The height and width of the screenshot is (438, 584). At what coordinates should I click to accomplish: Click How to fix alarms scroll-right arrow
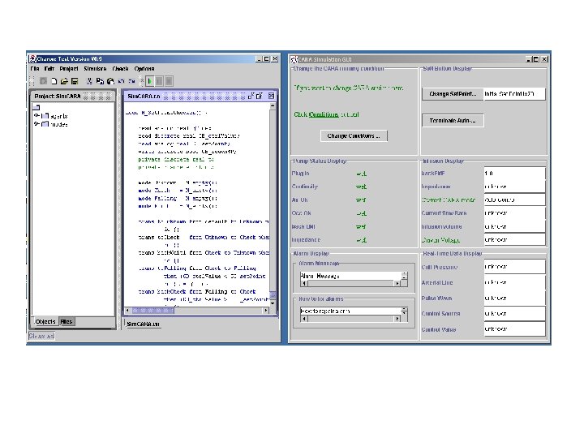coord(397,319)
